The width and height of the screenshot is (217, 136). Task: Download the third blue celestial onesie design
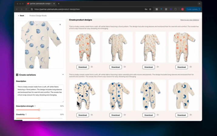pyautogui.click(x=148, y=115)
